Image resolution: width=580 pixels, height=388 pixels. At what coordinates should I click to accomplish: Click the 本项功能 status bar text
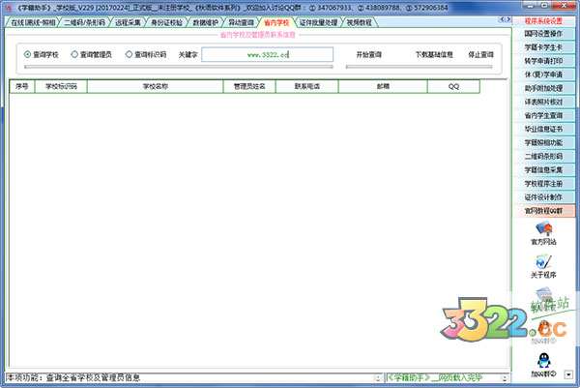tap(73, 377)
